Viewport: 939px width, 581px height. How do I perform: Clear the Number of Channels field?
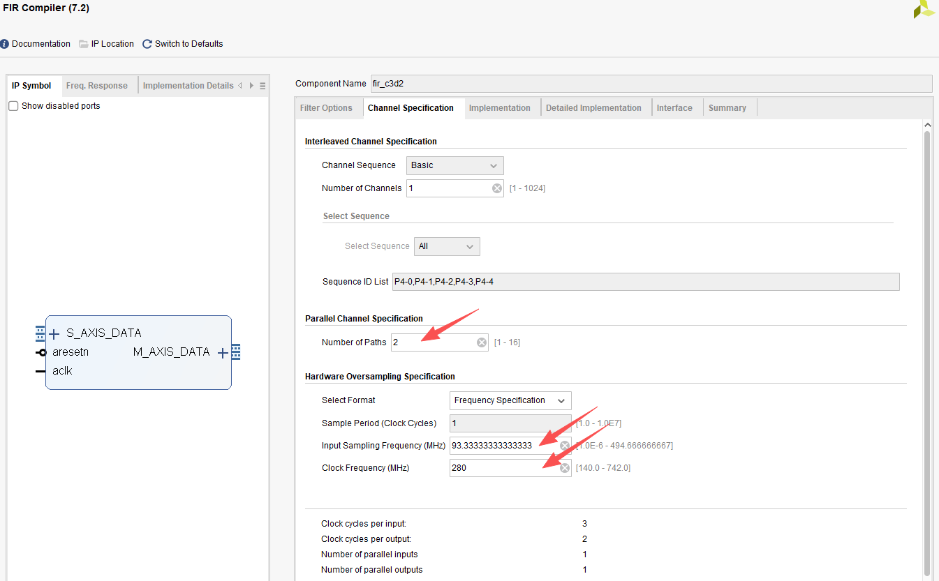pyautogui.click(x=497, y=188)
